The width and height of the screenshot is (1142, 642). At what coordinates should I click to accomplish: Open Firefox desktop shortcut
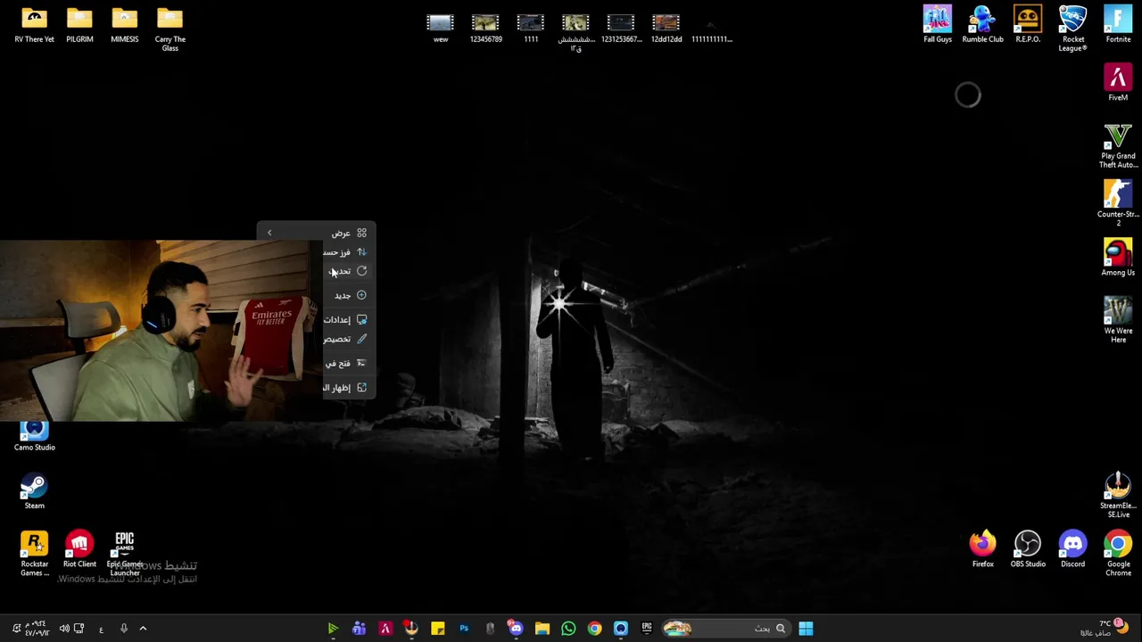pos(982,549)
